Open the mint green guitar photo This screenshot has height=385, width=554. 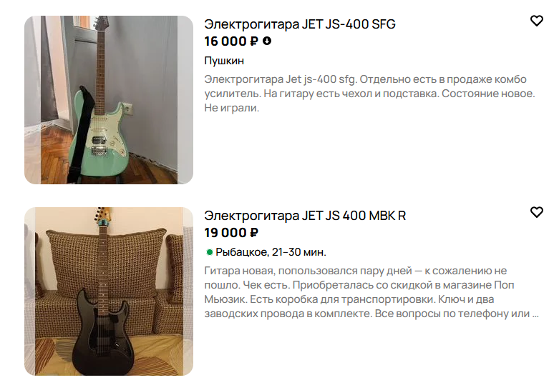[109, 100]
